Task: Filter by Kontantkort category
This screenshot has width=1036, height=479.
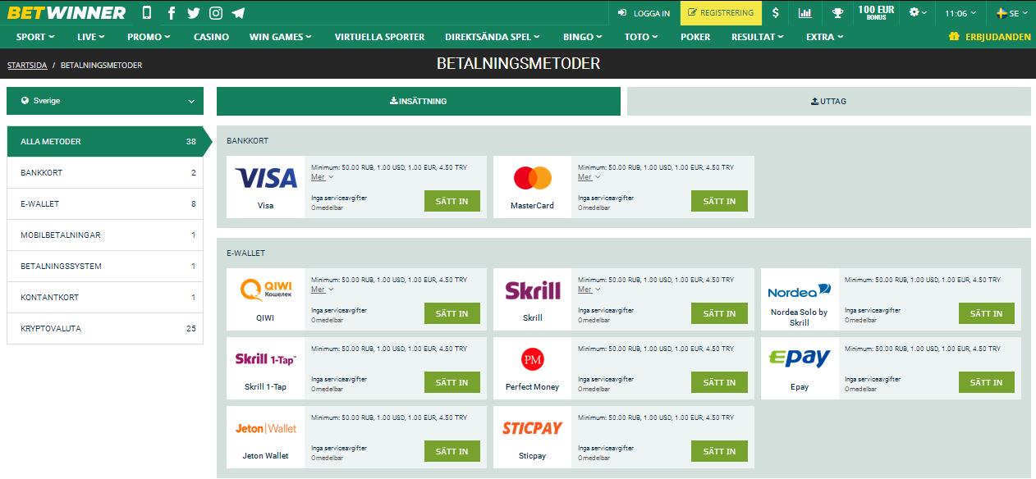Action: pyautogui.click(x=105, y=298)
